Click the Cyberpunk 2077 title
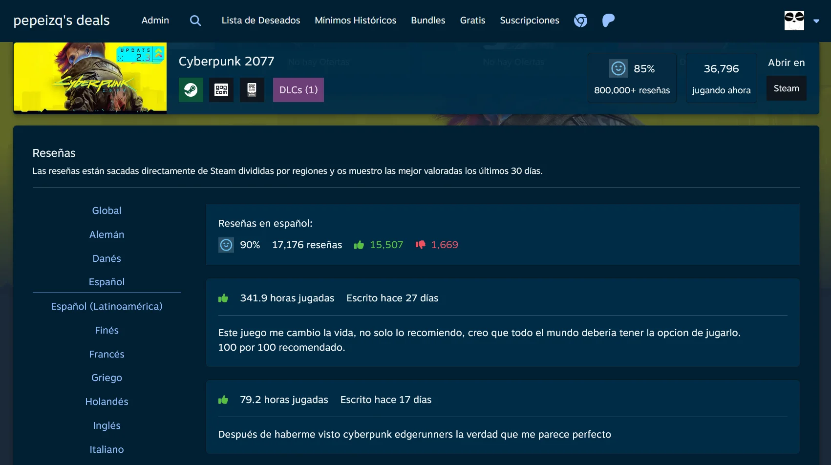This screenshot has width=831, height=465. point(227,61)
